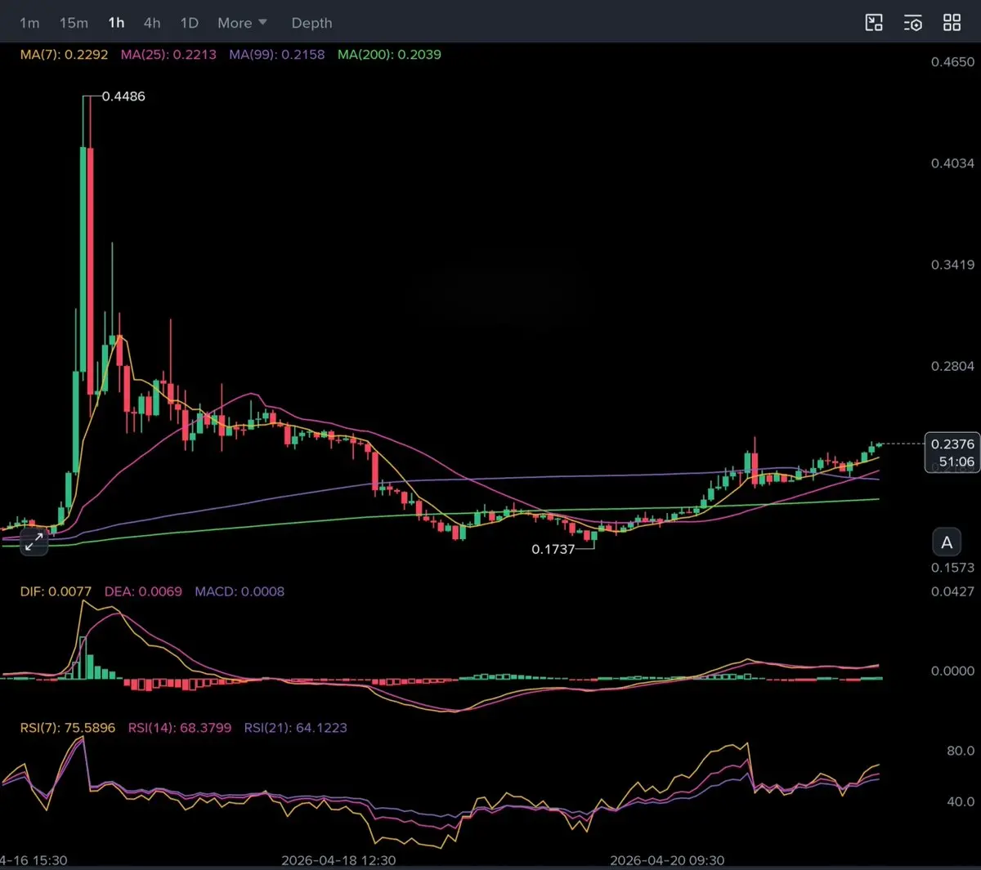The width and height of the screenshot is (981, 870).
Task: Switch to the 1D timeframe
Action: (x=190, y=23)
